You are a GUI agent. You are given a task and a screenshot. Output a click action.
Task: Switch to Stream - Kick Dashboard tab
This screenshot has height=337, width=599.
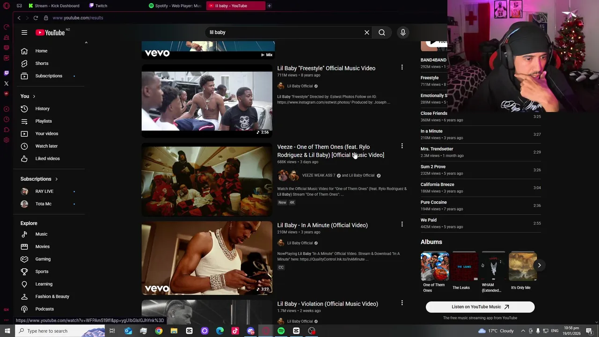click(x=54, y=6)
